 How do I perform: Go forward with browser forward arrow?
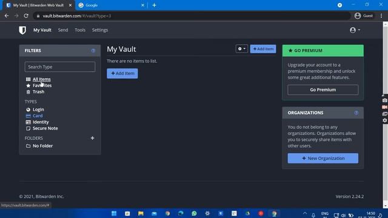click(16, 16)
